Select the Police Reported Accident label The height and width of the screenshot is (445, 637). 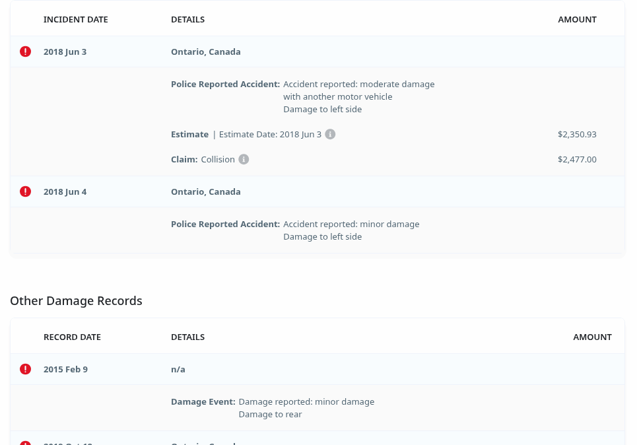click(225, 84)
